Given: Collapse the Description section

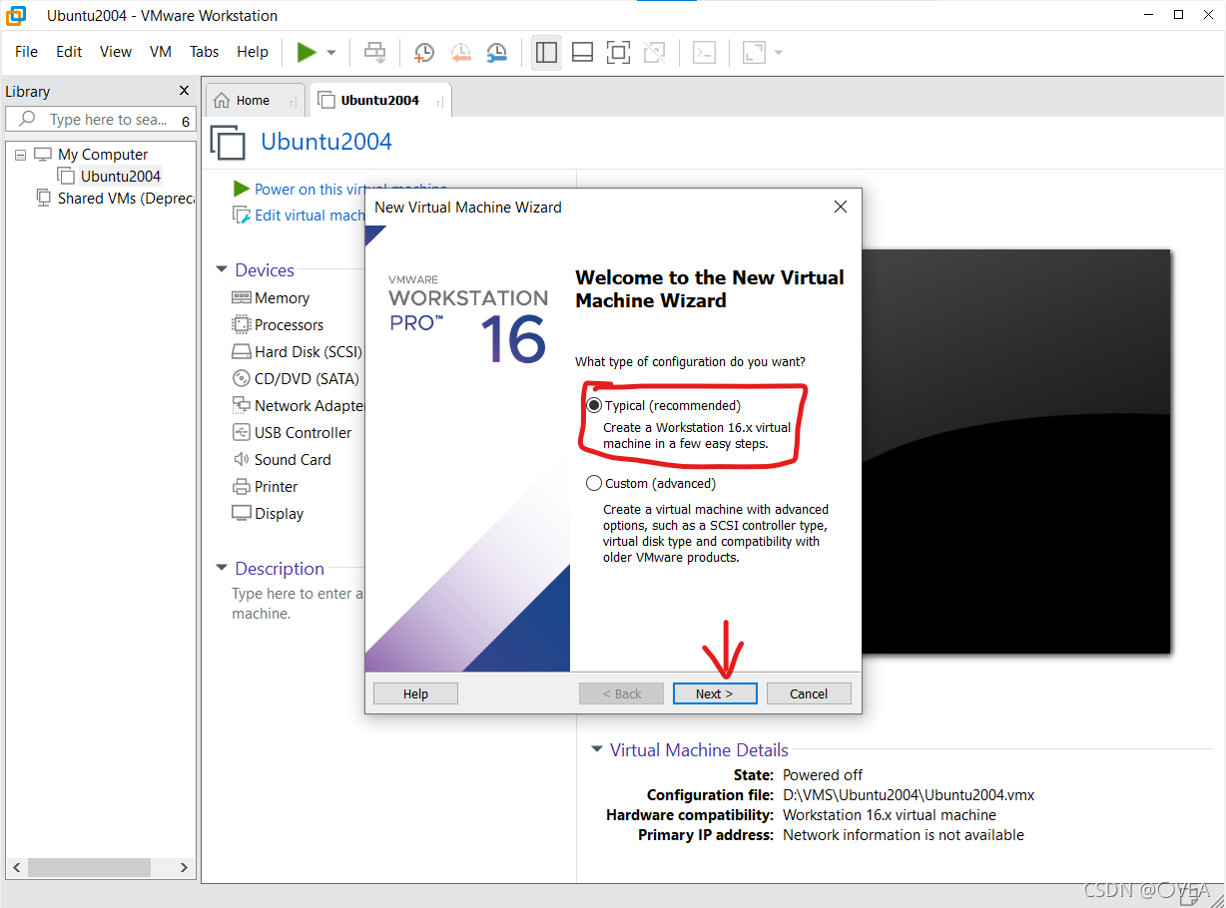Looking at the screenshot, I should click(x=222, y=568).
